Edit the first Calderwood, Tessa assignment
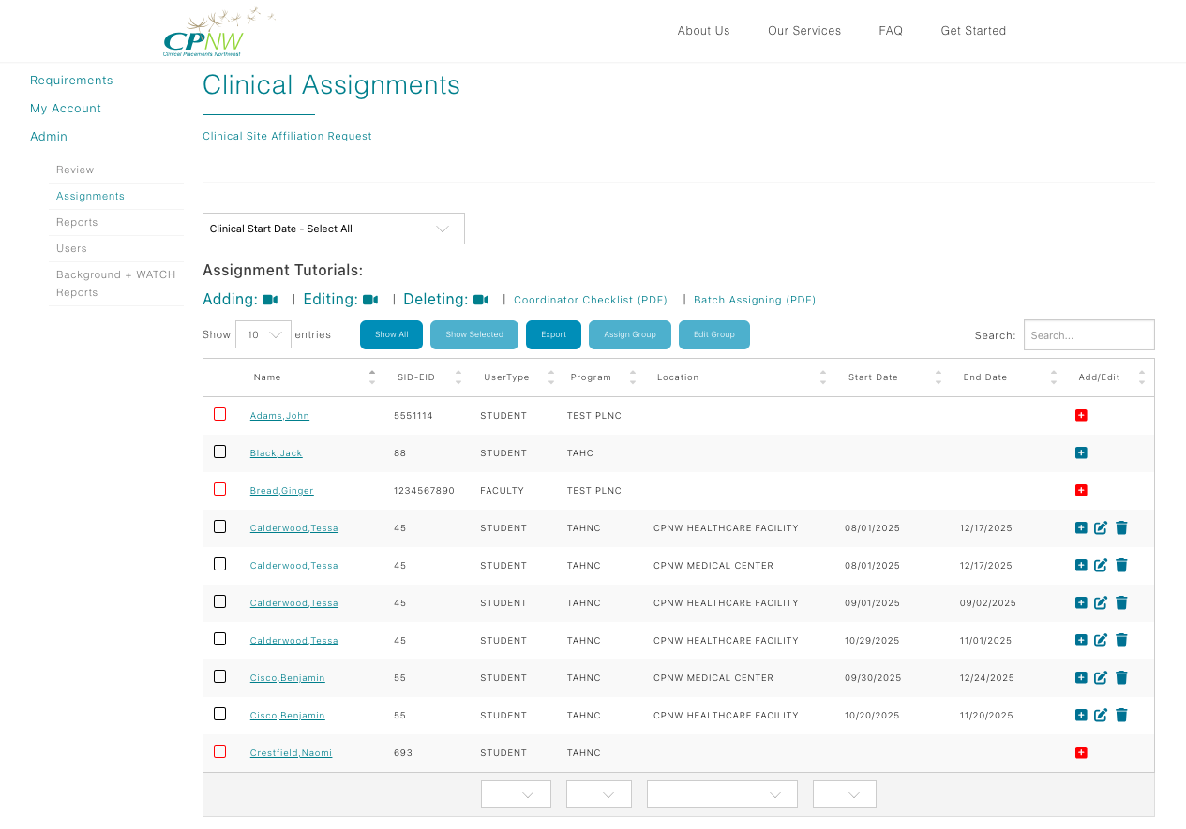 (1100, 527)
